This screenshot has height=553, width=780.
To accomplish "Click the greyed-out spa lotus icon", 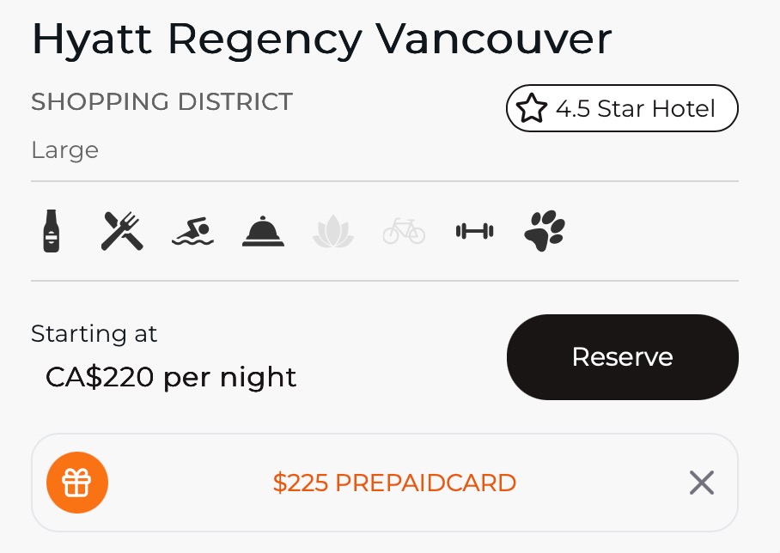I will 333,231.
